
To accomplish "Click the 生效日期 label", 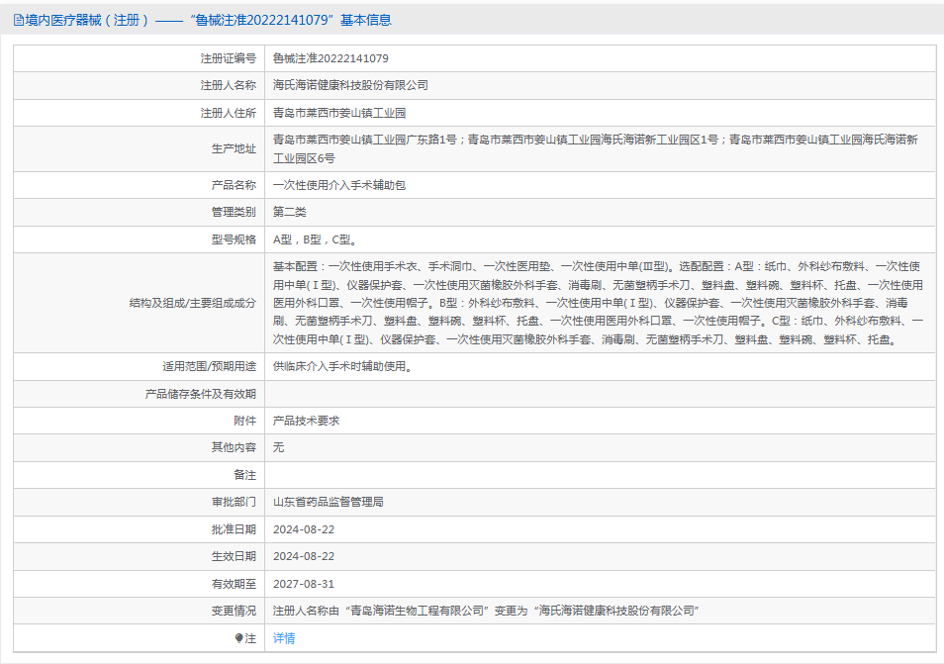I will [234, 556].
